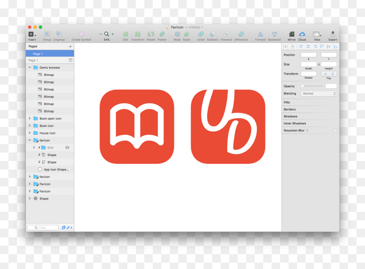Click the layer Filter search field
Viewport: 365px width, 269px height.
(42, 227)
